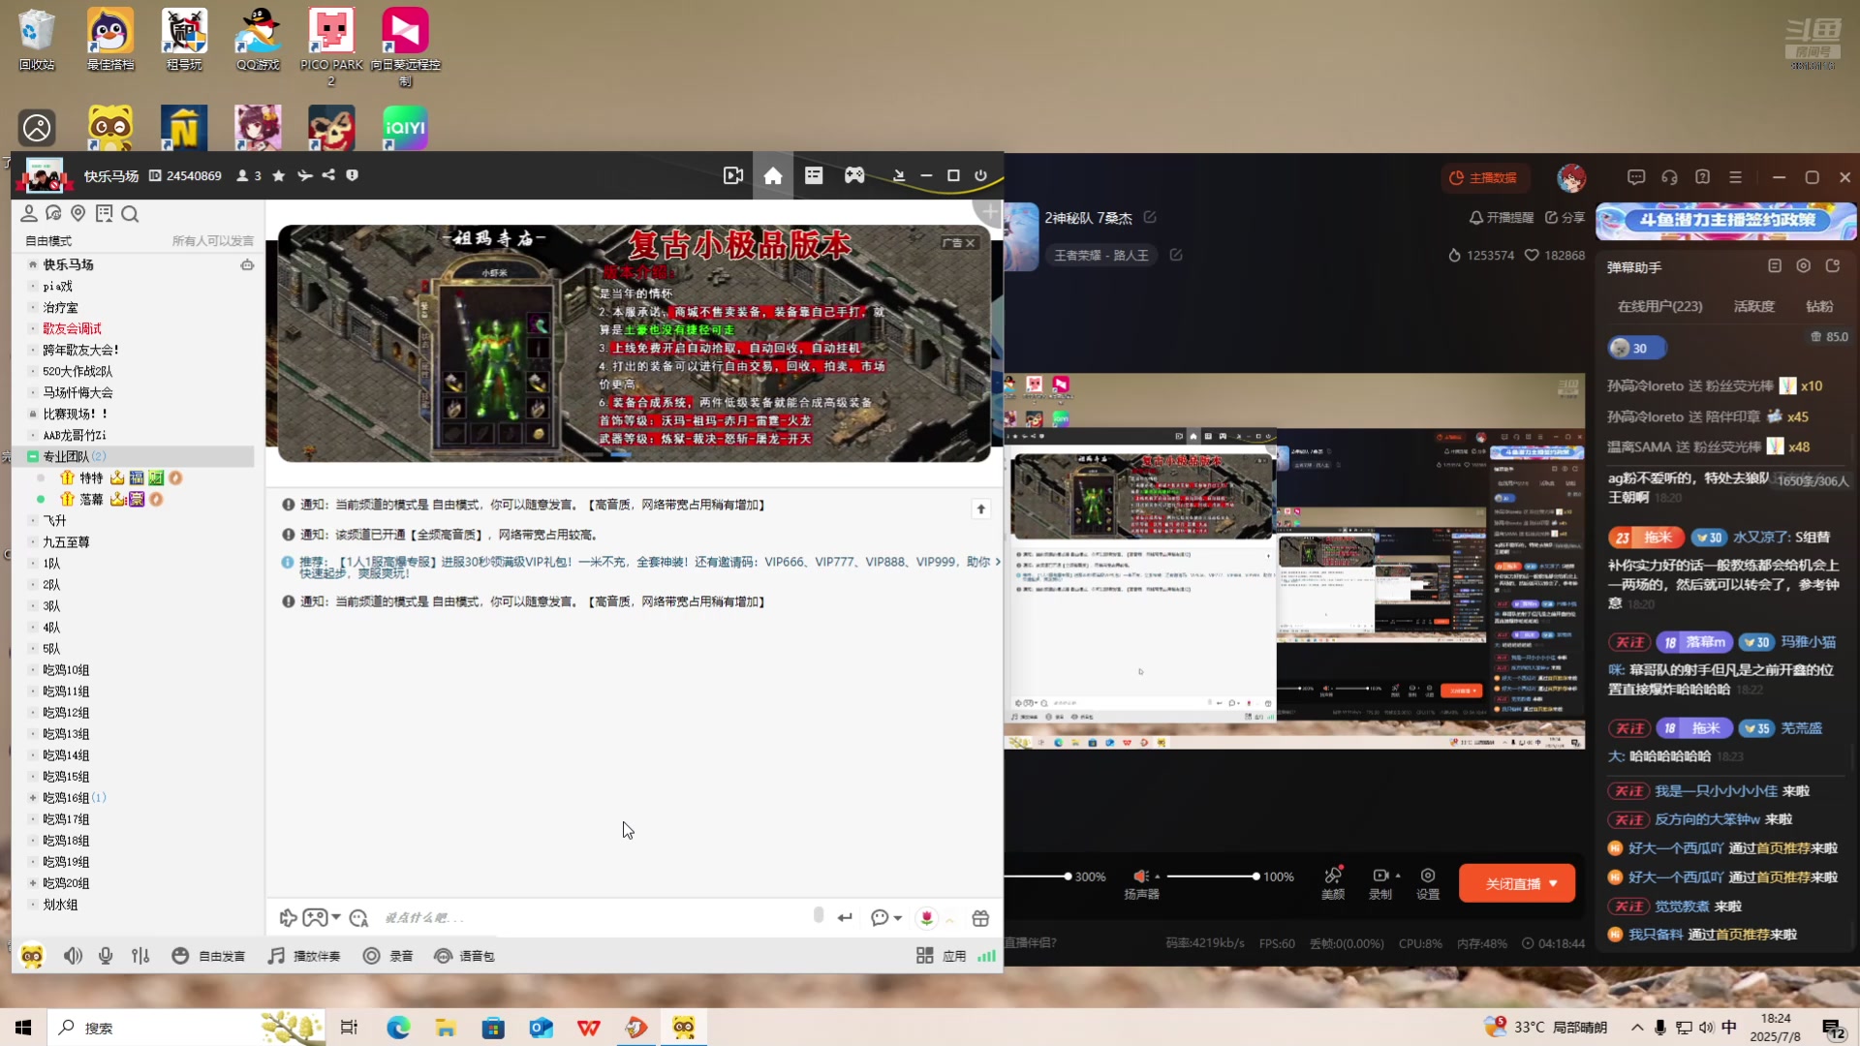Collapse the 快乐马场 root channel

[x=32, y=264]
